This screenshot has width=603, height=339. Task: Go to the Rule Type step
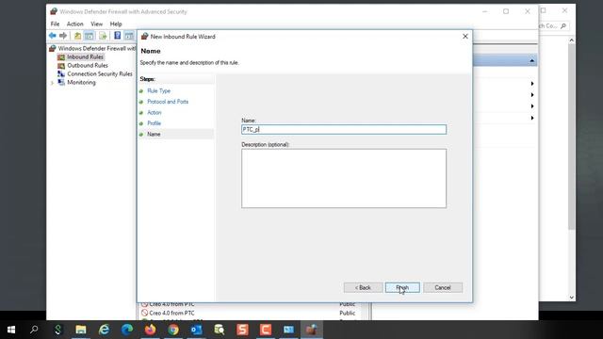pyautogui.click(x=159, y=90)
